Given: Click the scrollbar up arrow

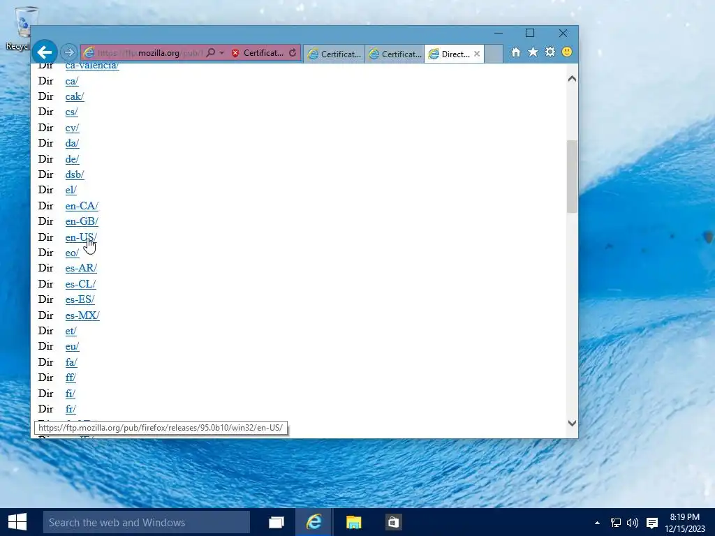Looking at the screenshot, I should click(572, 79).
